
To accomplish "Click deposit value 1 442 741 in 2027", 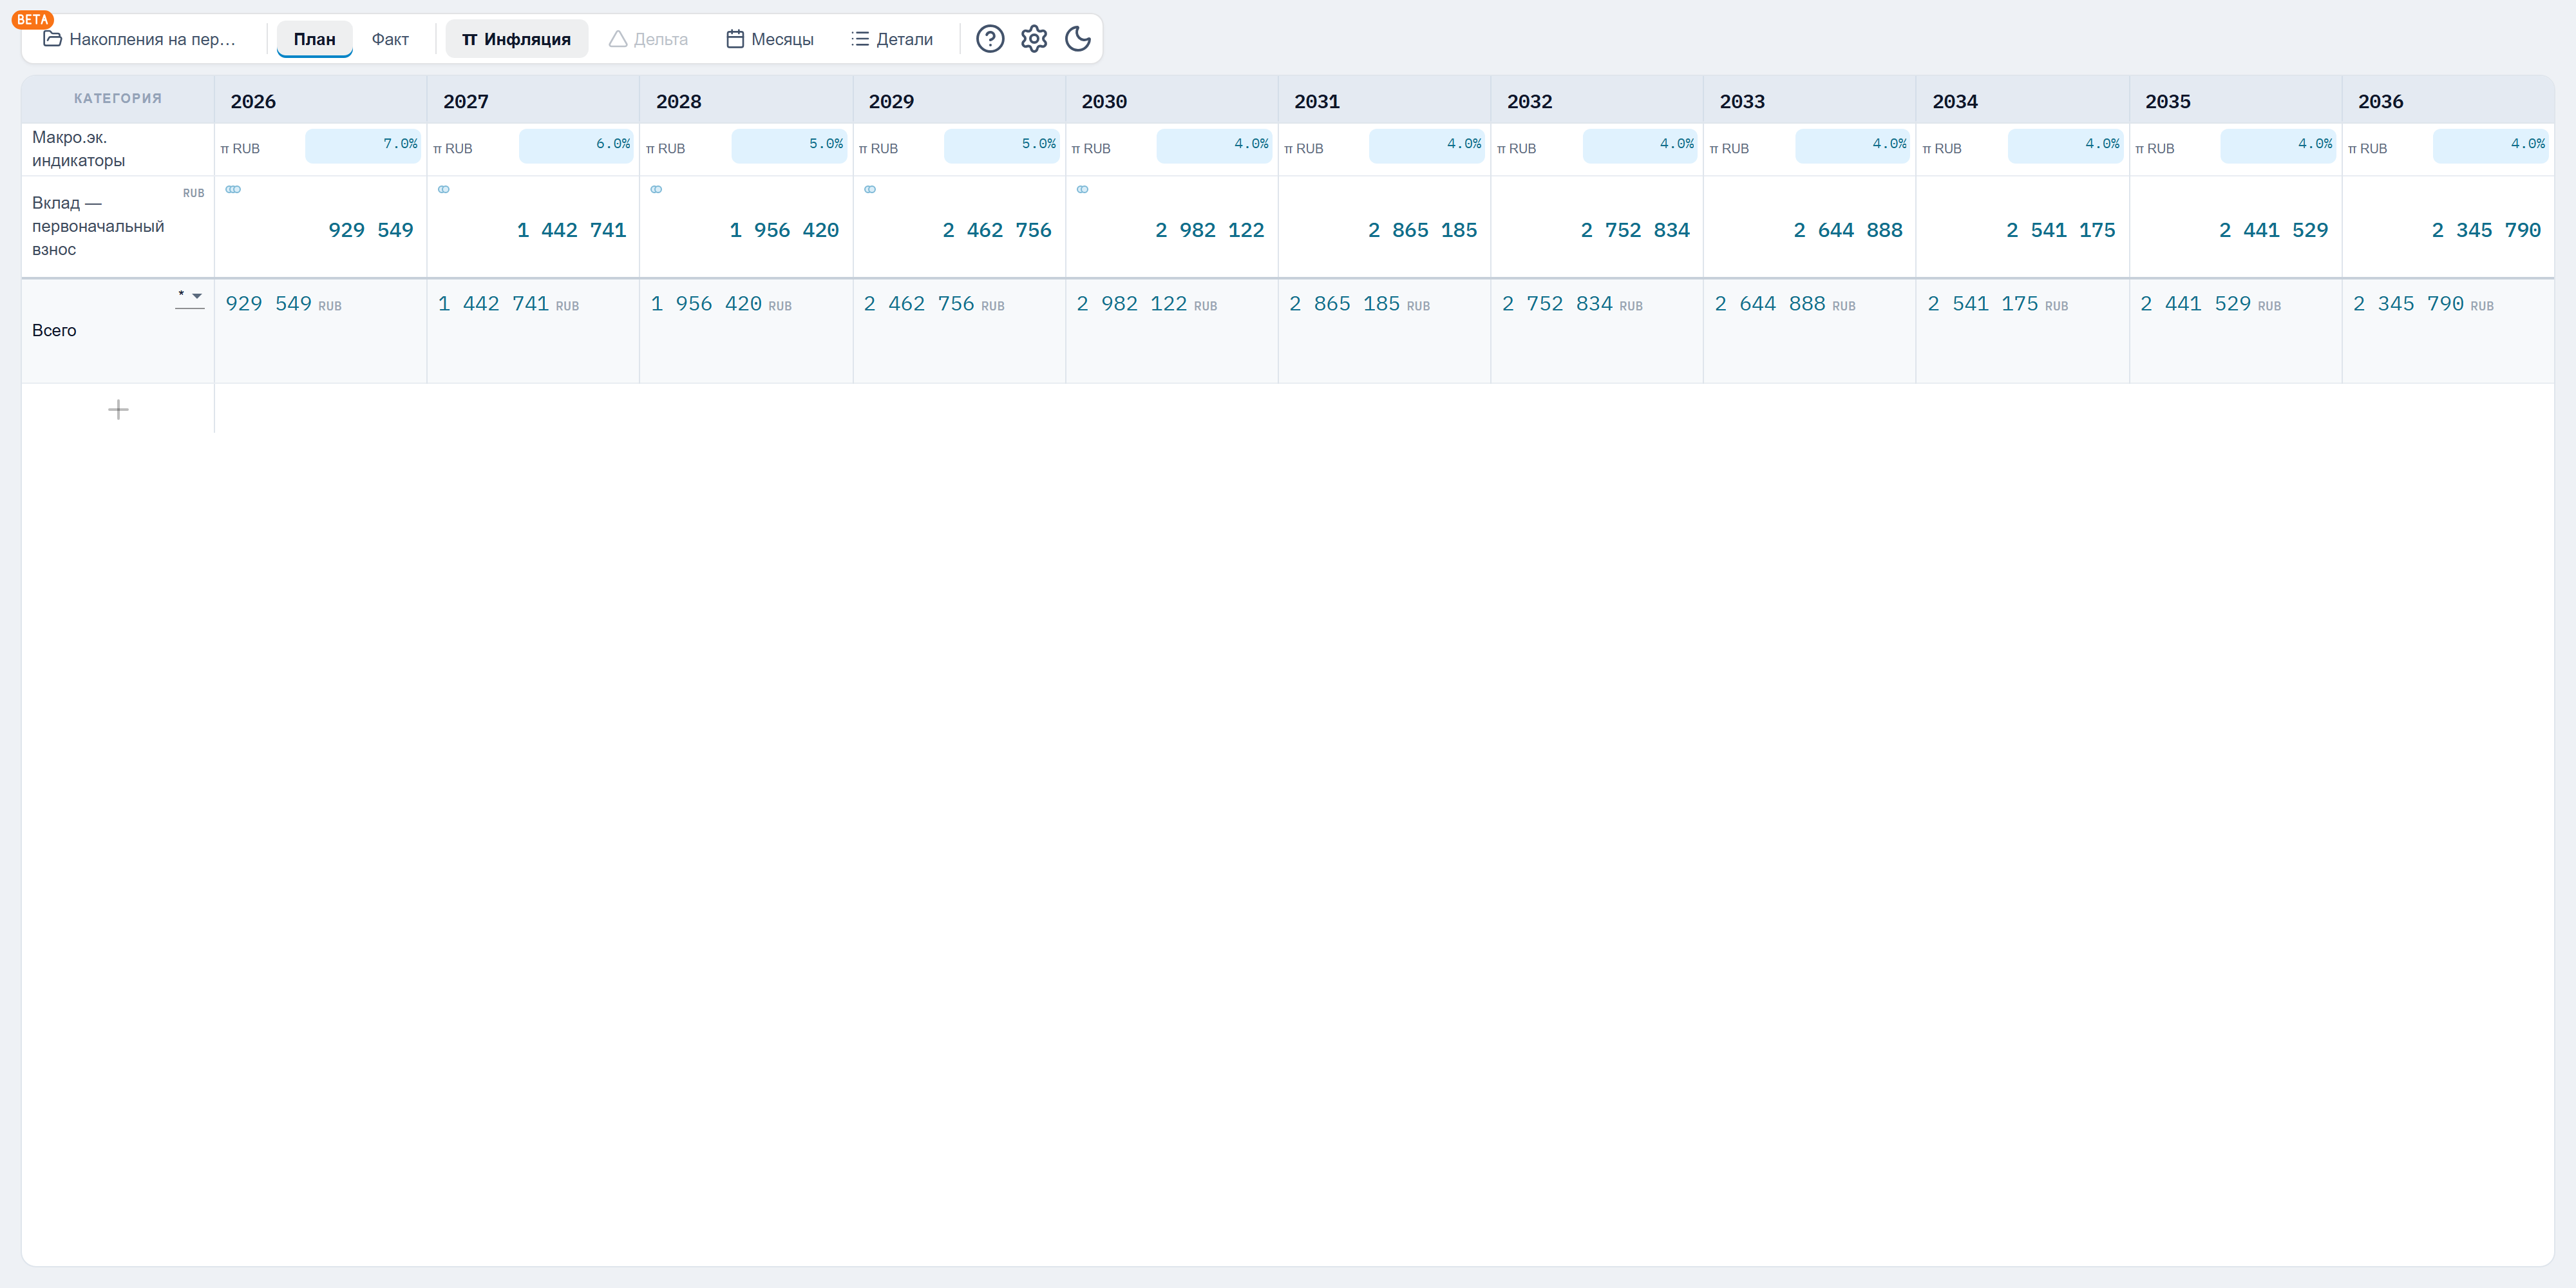I will [572, 230].
